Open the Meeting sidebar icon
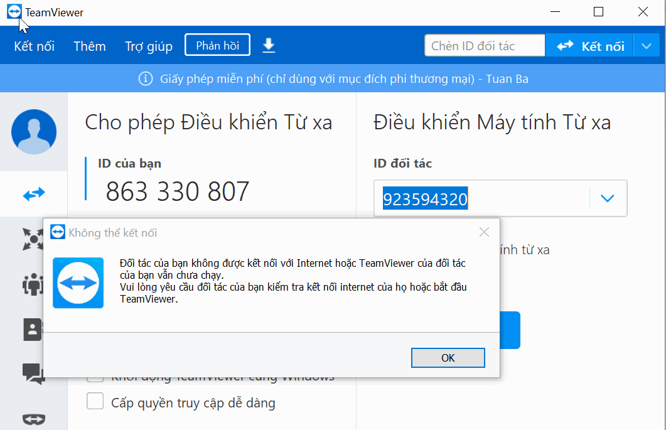The height and width of the screenshot is (430, 666). click(x=33, y=284)
